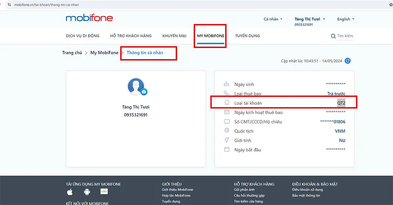Open the HỖ TRỢ KHÁCH HÀNG menu
Image resolution: width=393 pixels, height=205 pixels.
[131, 36]
